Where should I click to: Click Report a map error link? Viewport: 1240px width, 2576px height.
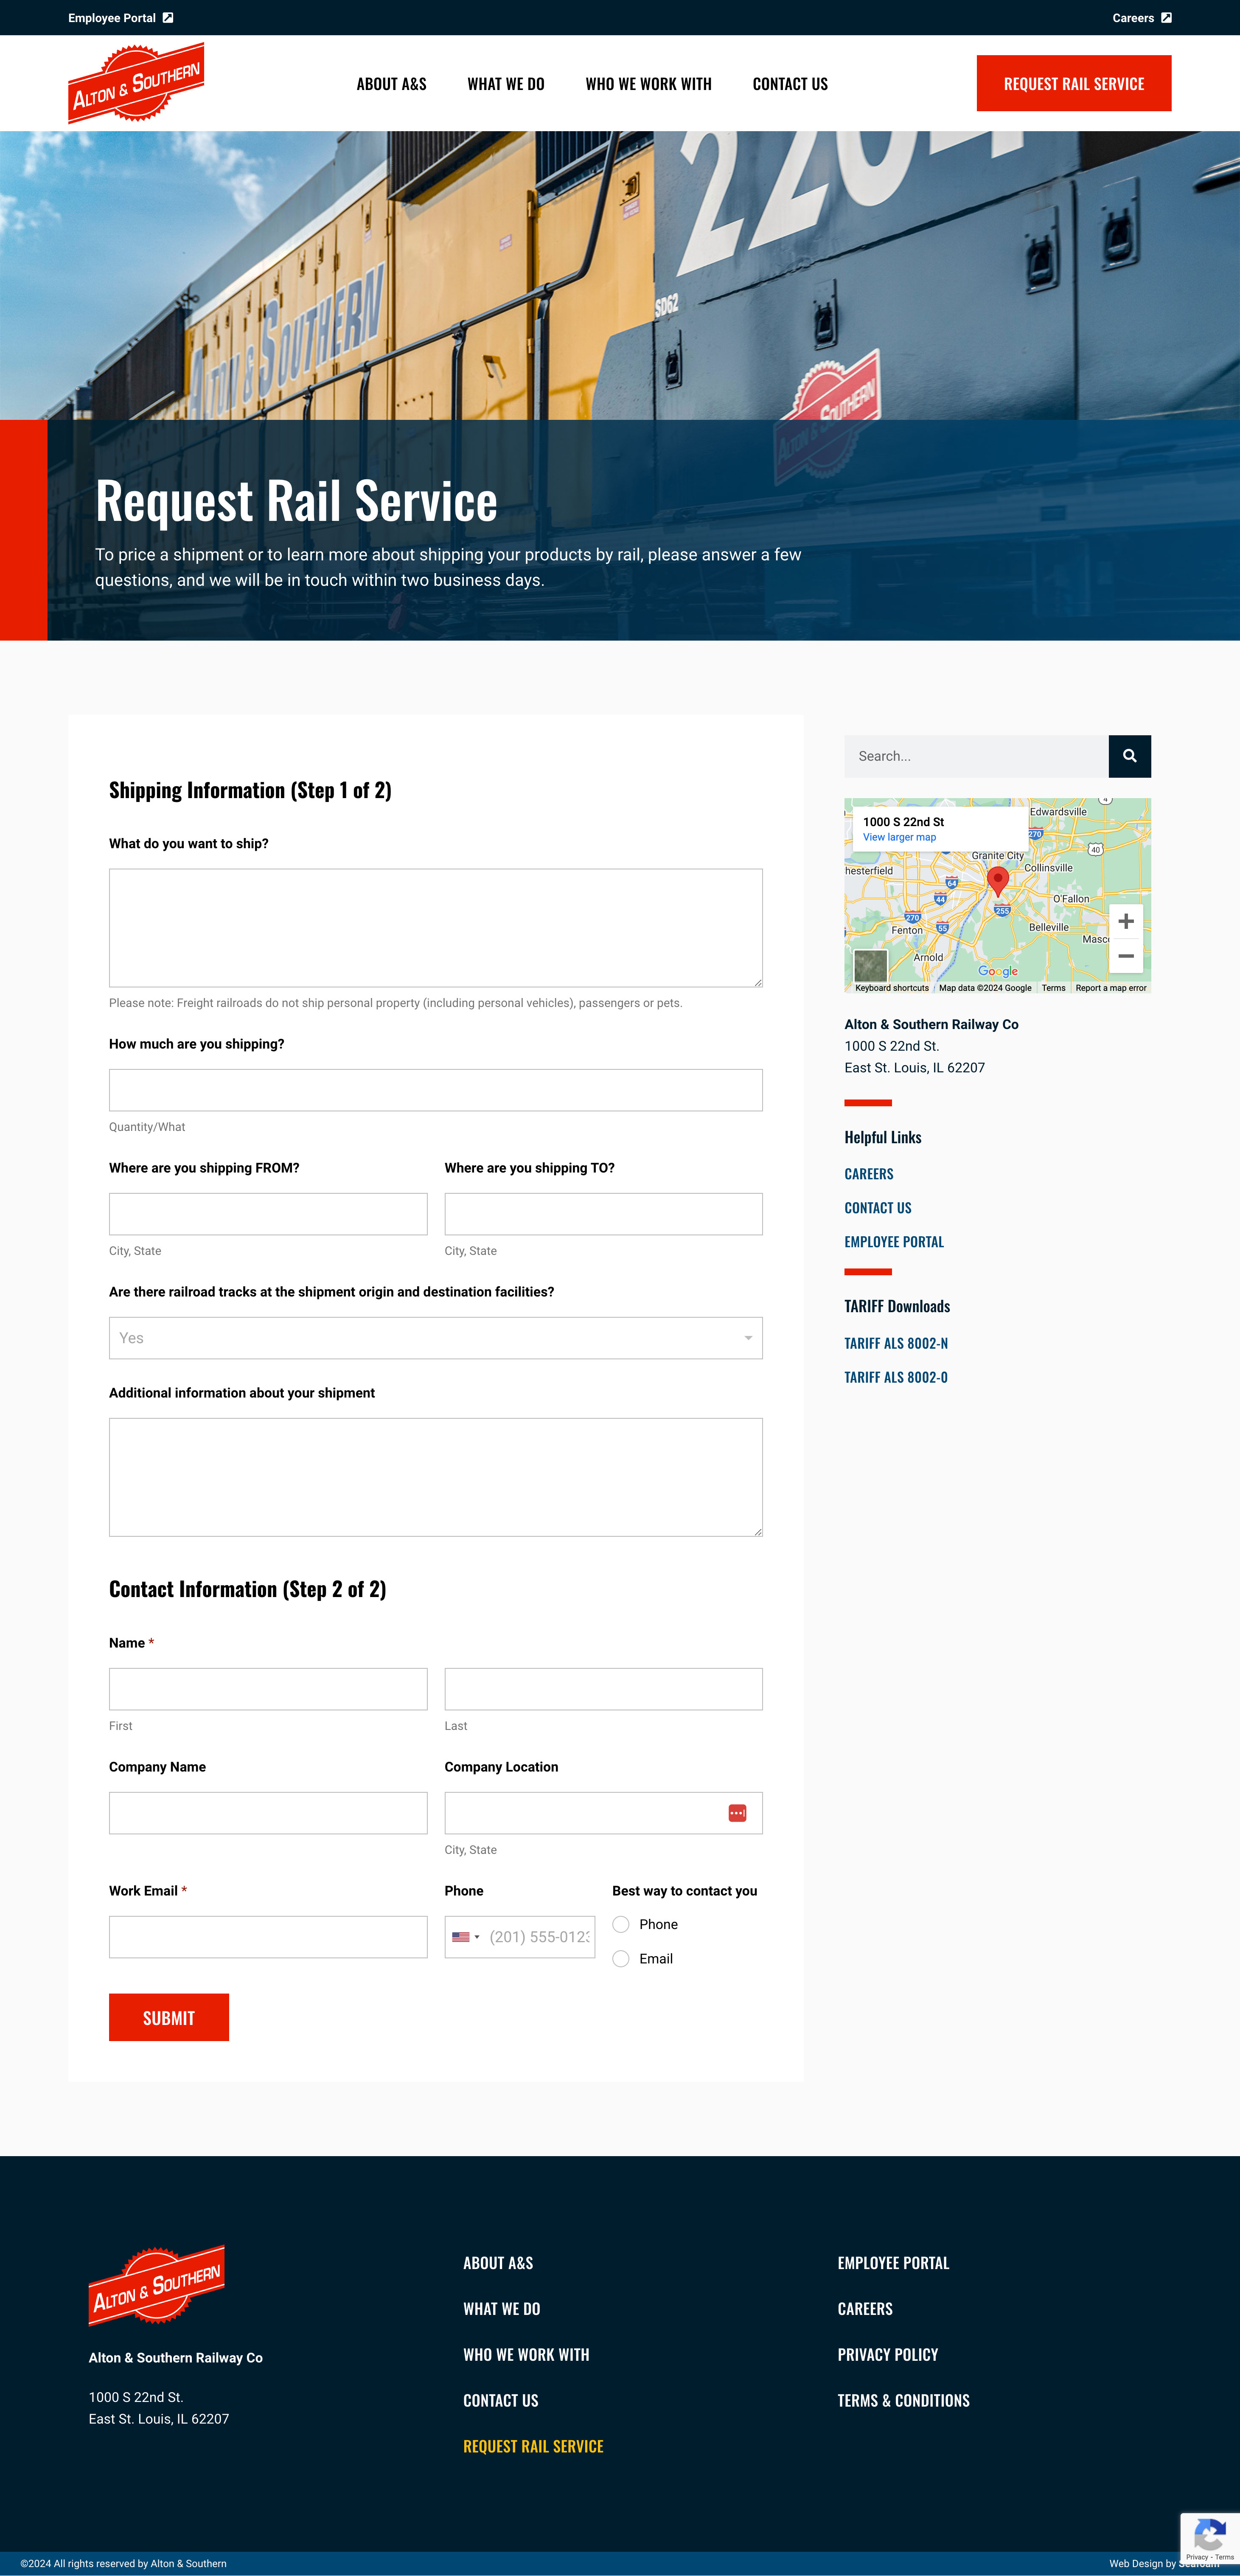point(1111,988)
